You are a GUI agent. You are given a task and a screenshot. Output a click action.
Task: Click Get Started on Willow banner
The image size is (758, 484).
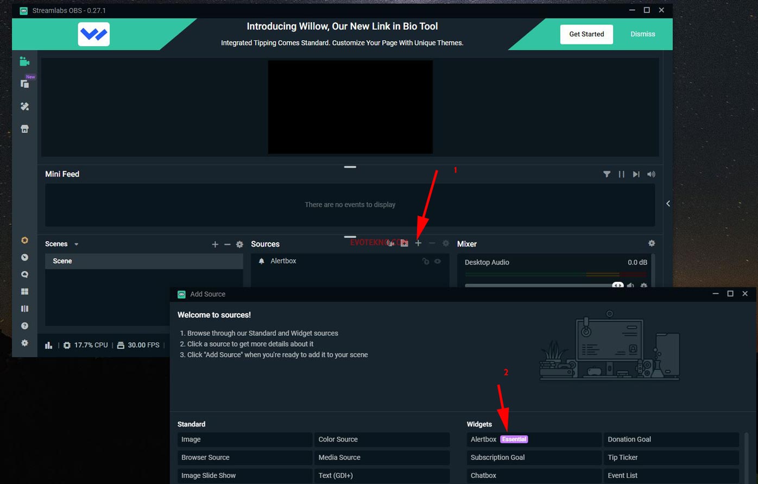586,34
